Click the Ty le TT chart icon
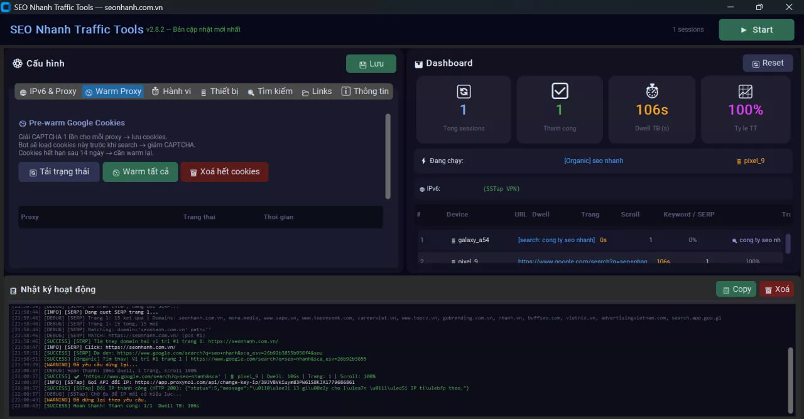The image size is (804, 419). pyautogui.click(x=746, y=92)
